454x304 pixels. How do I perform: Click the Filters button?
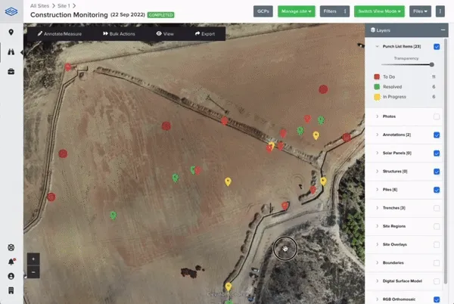pyautogui.click(x=331, y=11)
